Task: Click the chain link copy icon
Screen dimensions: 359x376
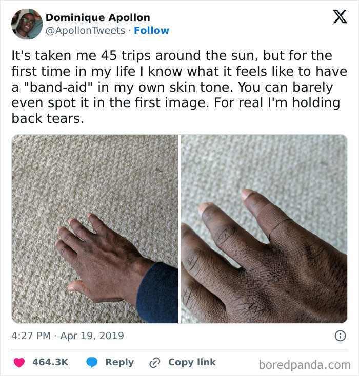Action: click(155, 363)
